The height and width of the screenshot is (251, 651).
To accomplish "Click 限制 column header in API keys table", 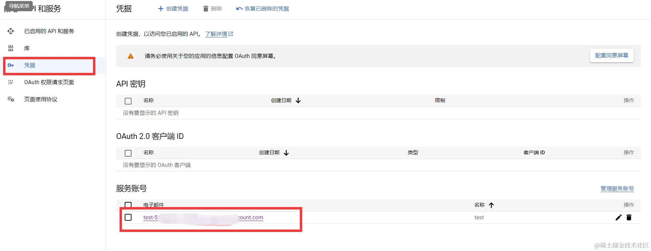I will [440, 100].
